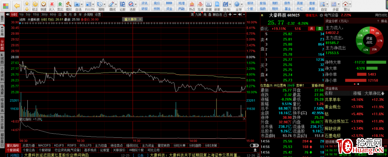Open the 创/科 board icon

(x=225, y=4)
